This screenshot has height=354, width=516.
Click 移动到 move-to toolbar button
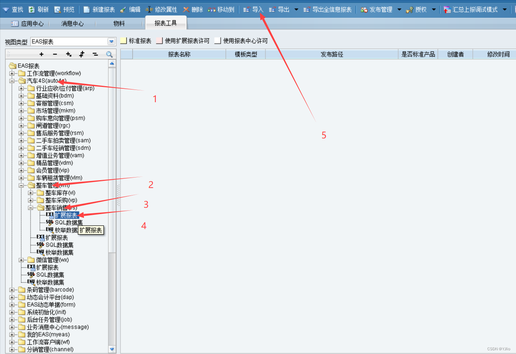tap(221, 10)
